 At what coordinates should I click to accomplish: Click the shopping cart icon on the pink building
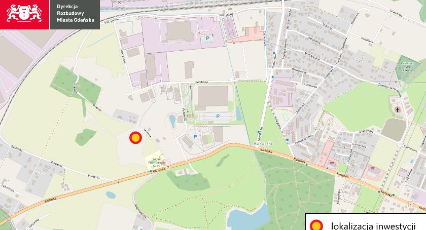point(332,163)
